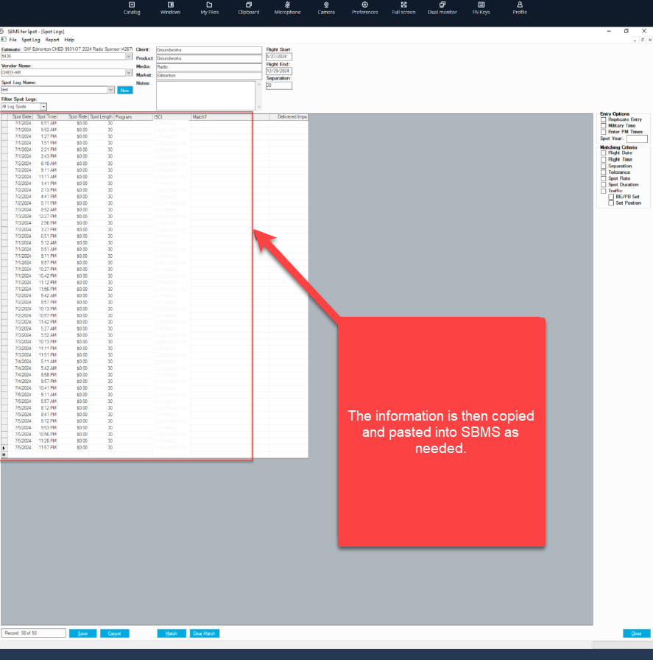Screen dimensions: 653x660
Task: Expand the Estimate dropdown
Action: click(129, 56)
